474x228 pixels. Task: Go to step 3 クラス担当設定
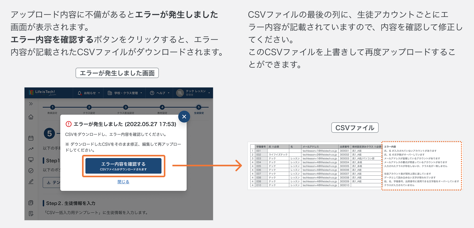pyautogui.click(x=126, y=110)
